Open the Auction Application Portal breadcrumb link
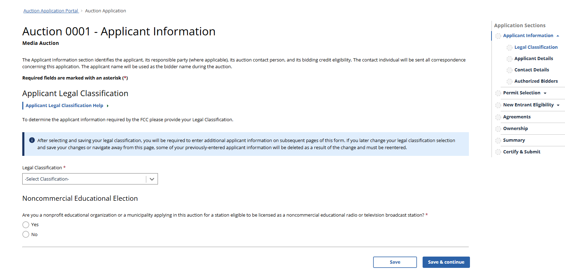 click(51, 11)
